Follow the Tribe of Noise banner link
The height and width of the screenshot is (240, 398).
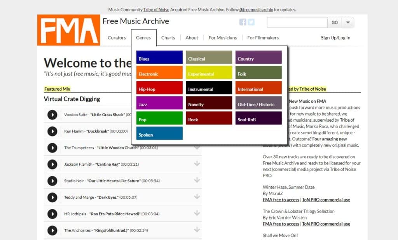pos(156,10)
